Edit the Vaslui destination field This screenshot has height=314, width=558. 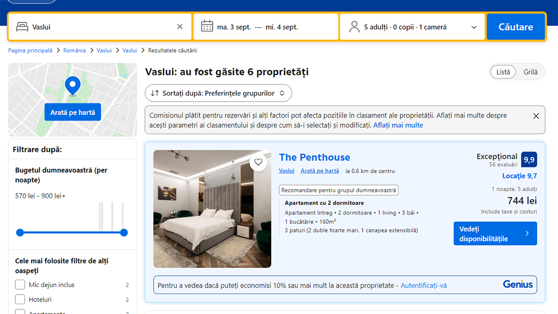[100, 27]
